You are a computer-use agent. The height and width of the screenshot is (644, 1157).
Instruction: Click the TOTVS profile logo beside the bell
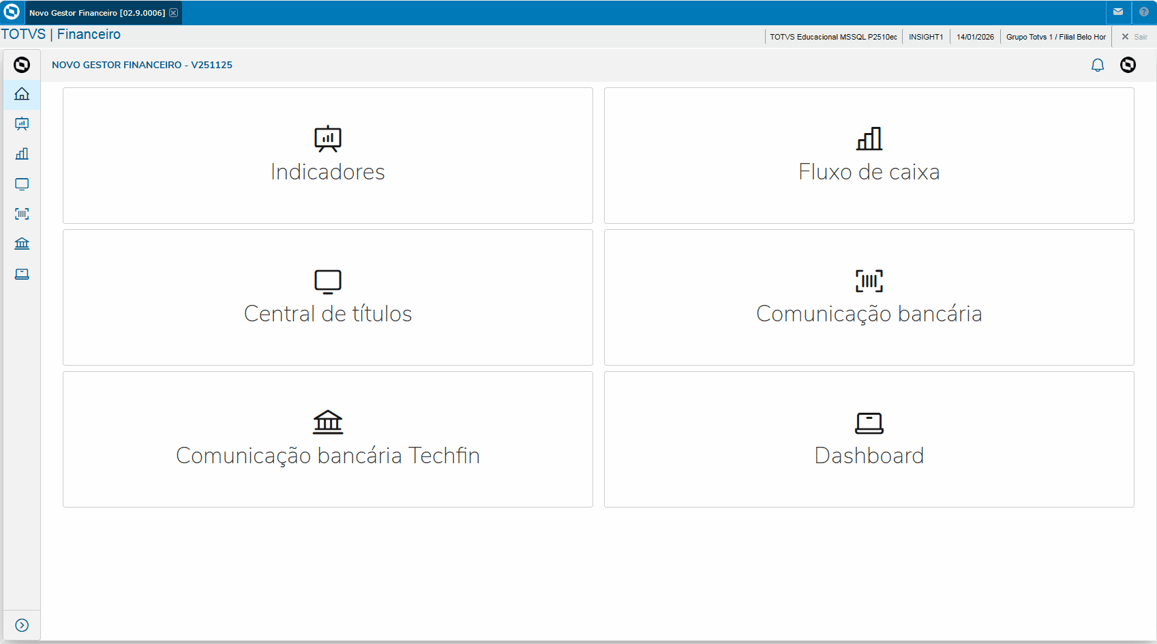tap(1128, 65)
